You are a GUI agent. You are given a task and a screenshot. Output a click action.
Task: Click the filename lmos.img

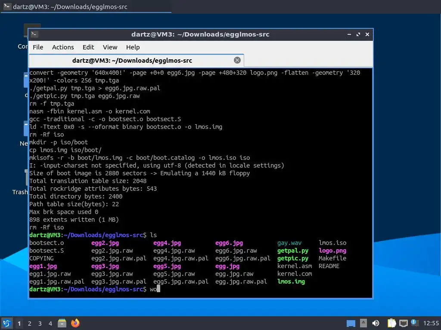point(291,281)
